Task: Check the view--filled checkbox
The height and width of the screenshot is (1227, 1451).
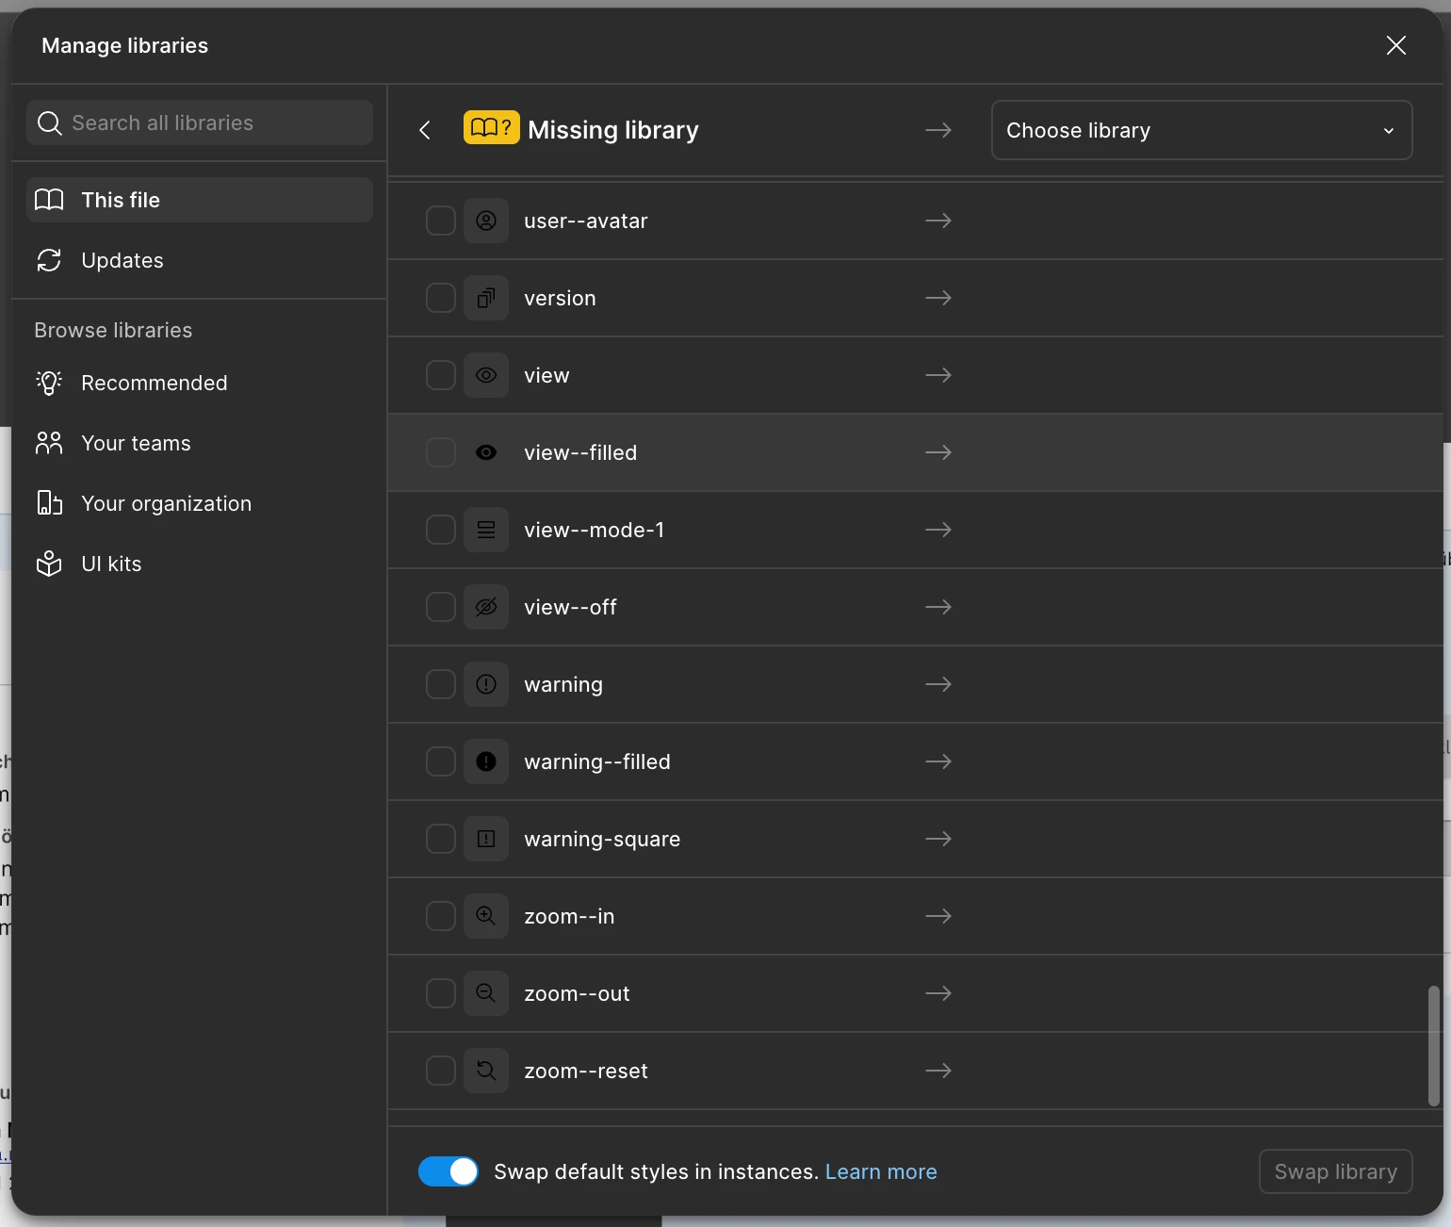Action: pos(441,452)
